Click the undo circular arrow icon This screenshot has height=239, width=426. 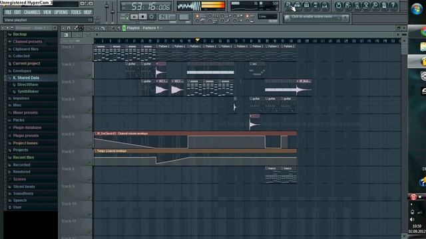[x=339, y=5]
